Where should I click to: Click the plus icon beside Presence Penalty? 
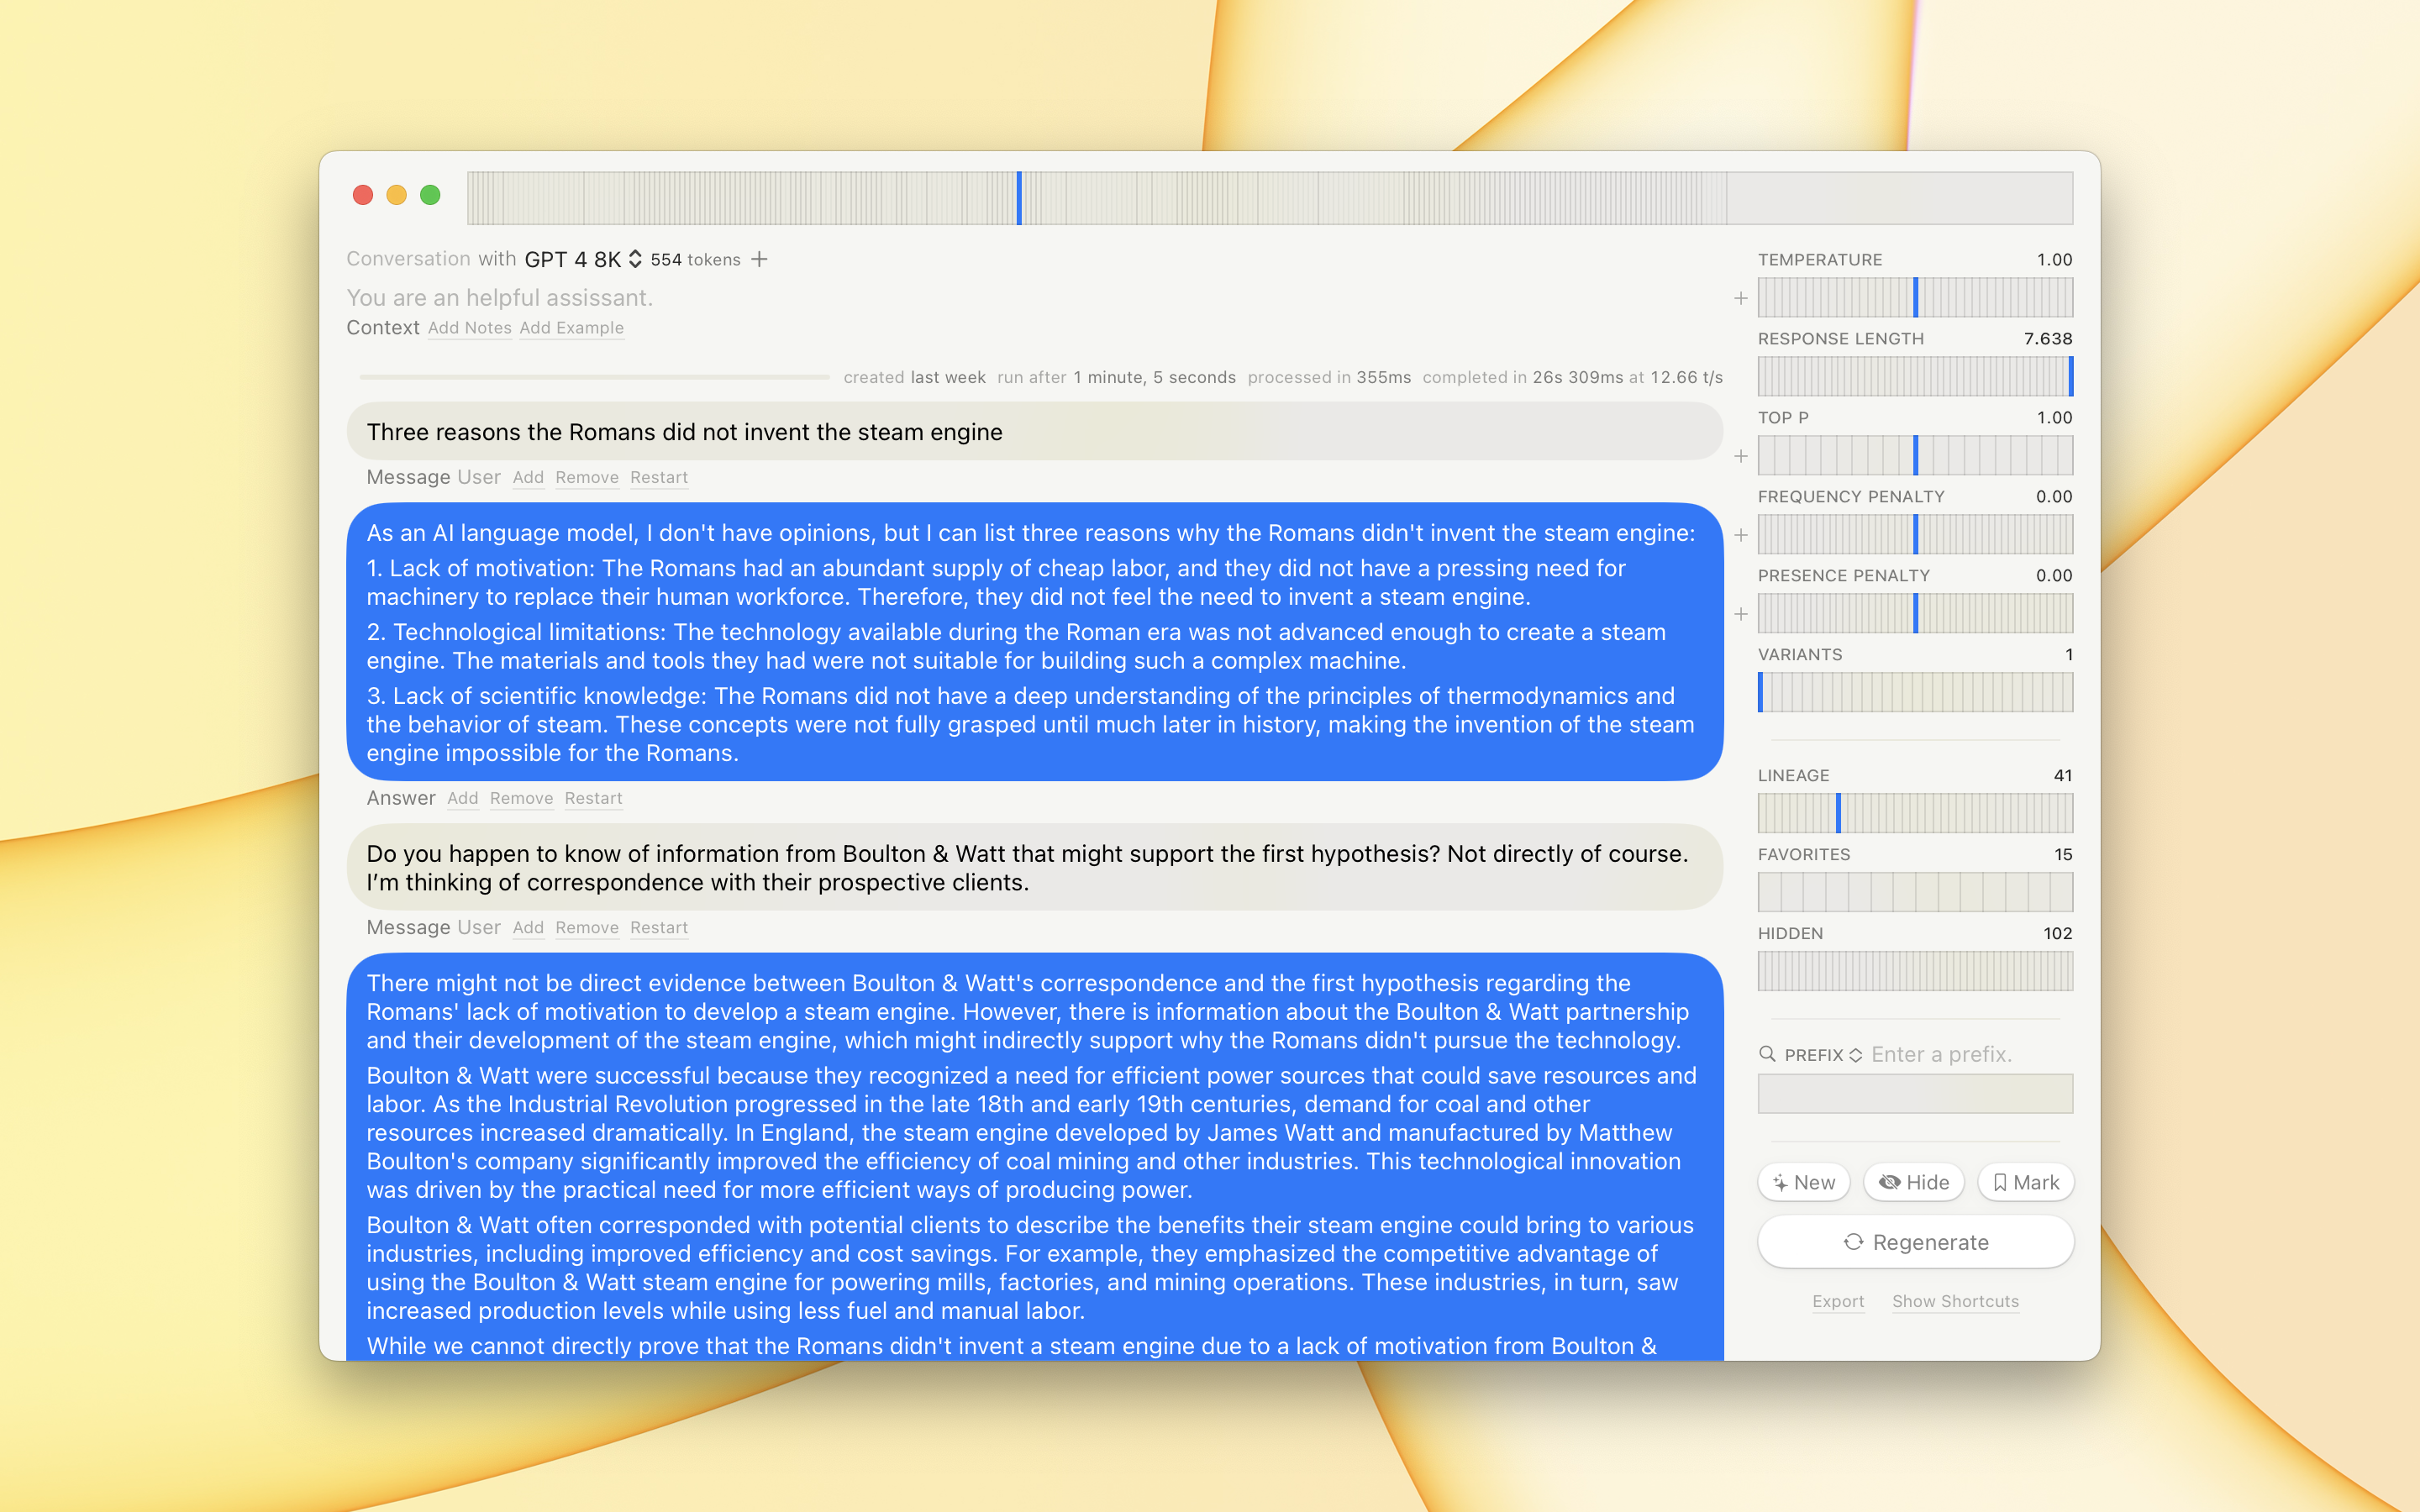point(1741,614)
